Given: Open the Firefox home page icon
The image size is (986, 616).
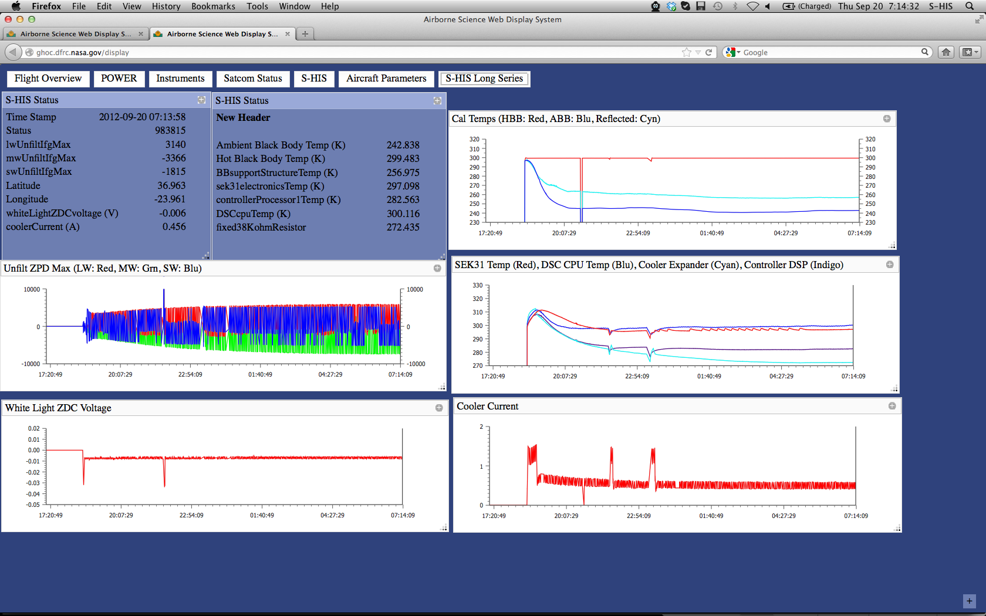Looking at the screenshot, I should (946, 52).
